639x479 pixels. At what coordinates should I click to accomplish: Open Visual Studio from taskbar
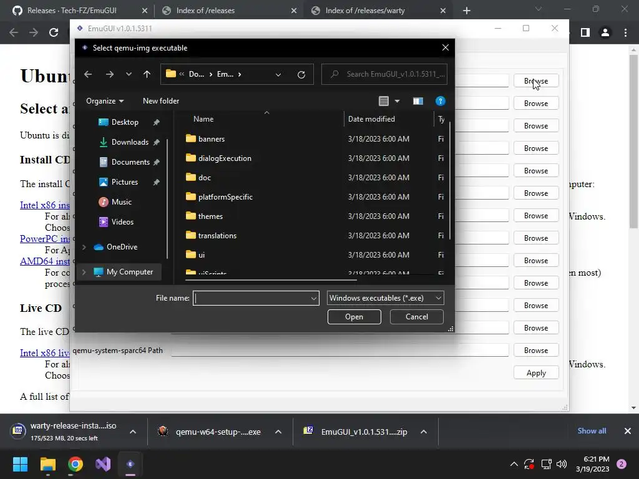point(103,464)
